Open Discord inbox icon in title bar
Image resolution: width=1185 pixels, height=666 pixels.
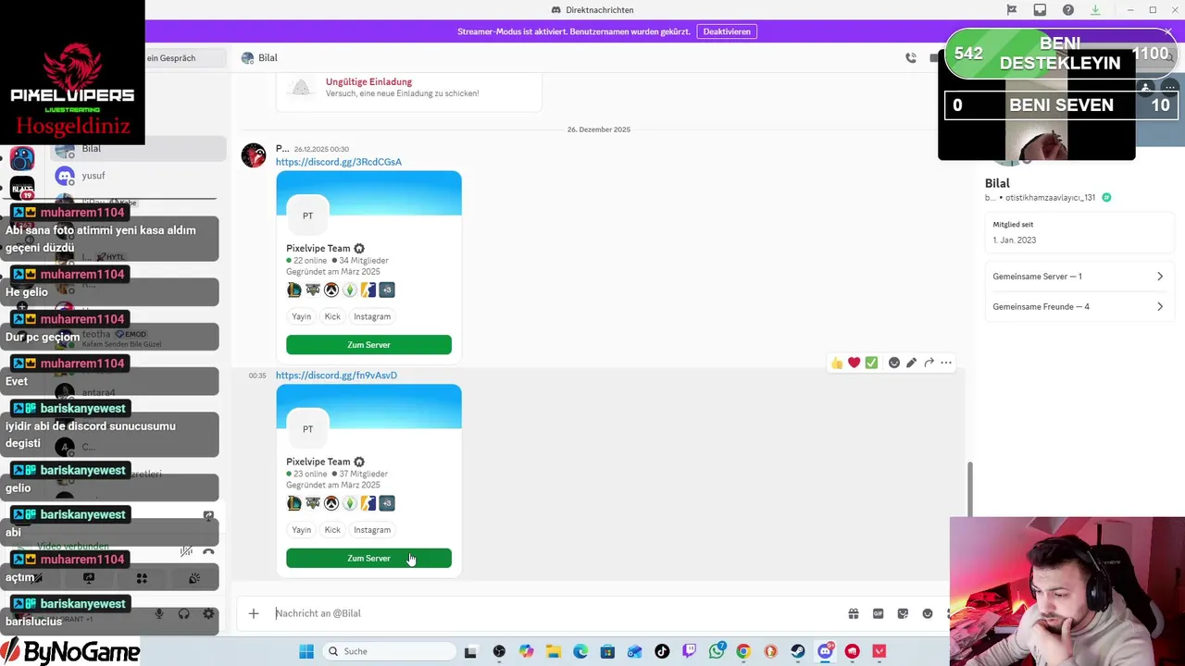(x=1040, y=10)
